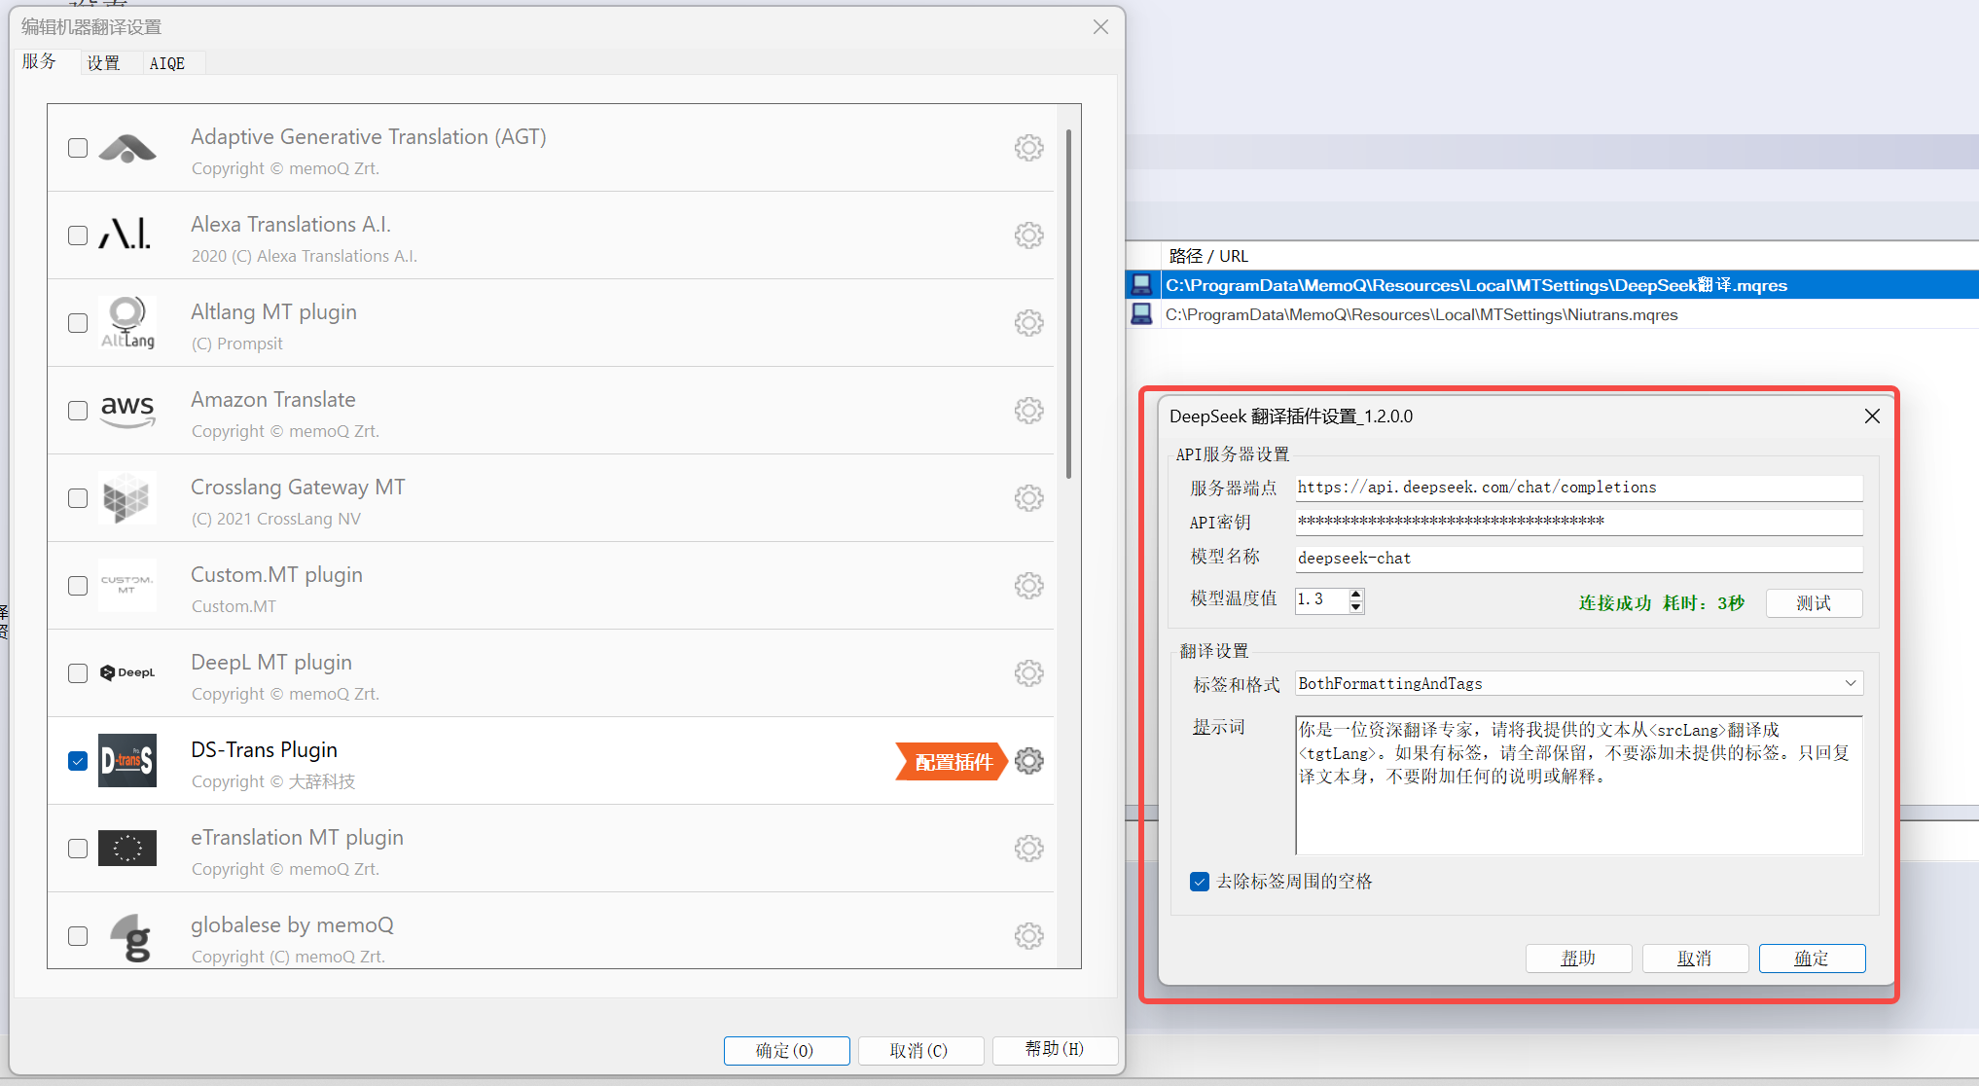
Task: Open settings gear for Altlang MT plugin
Action: point(1028,323)
